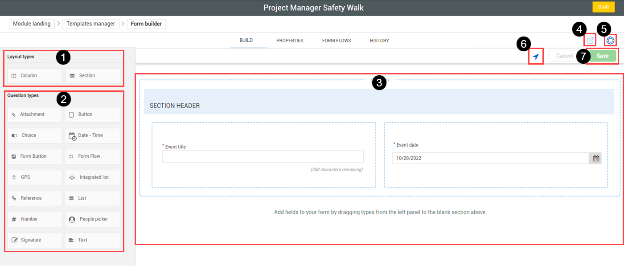Click the green Save button
The height and width of the screenshot is (266, 624).
coord(603,56)
